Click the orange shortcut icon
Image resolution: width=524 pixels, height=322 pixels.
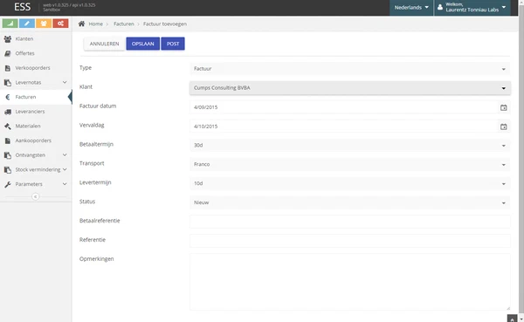44,24
